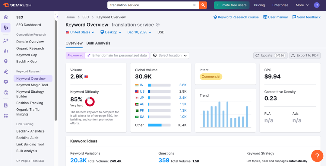Click the Keyword Difficulty donut chart
Screen dimensions: 326x166
pyautogui.click(x=90, y=102)
